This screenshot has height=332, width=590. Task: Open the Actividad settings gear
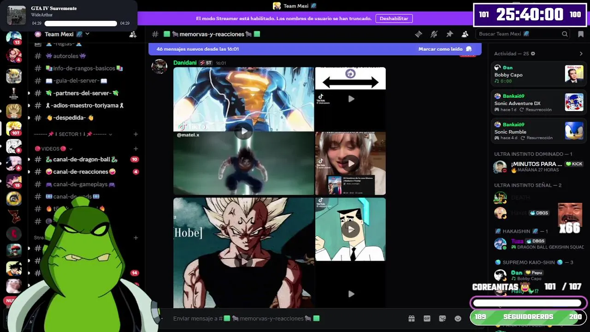click(533, 53)
